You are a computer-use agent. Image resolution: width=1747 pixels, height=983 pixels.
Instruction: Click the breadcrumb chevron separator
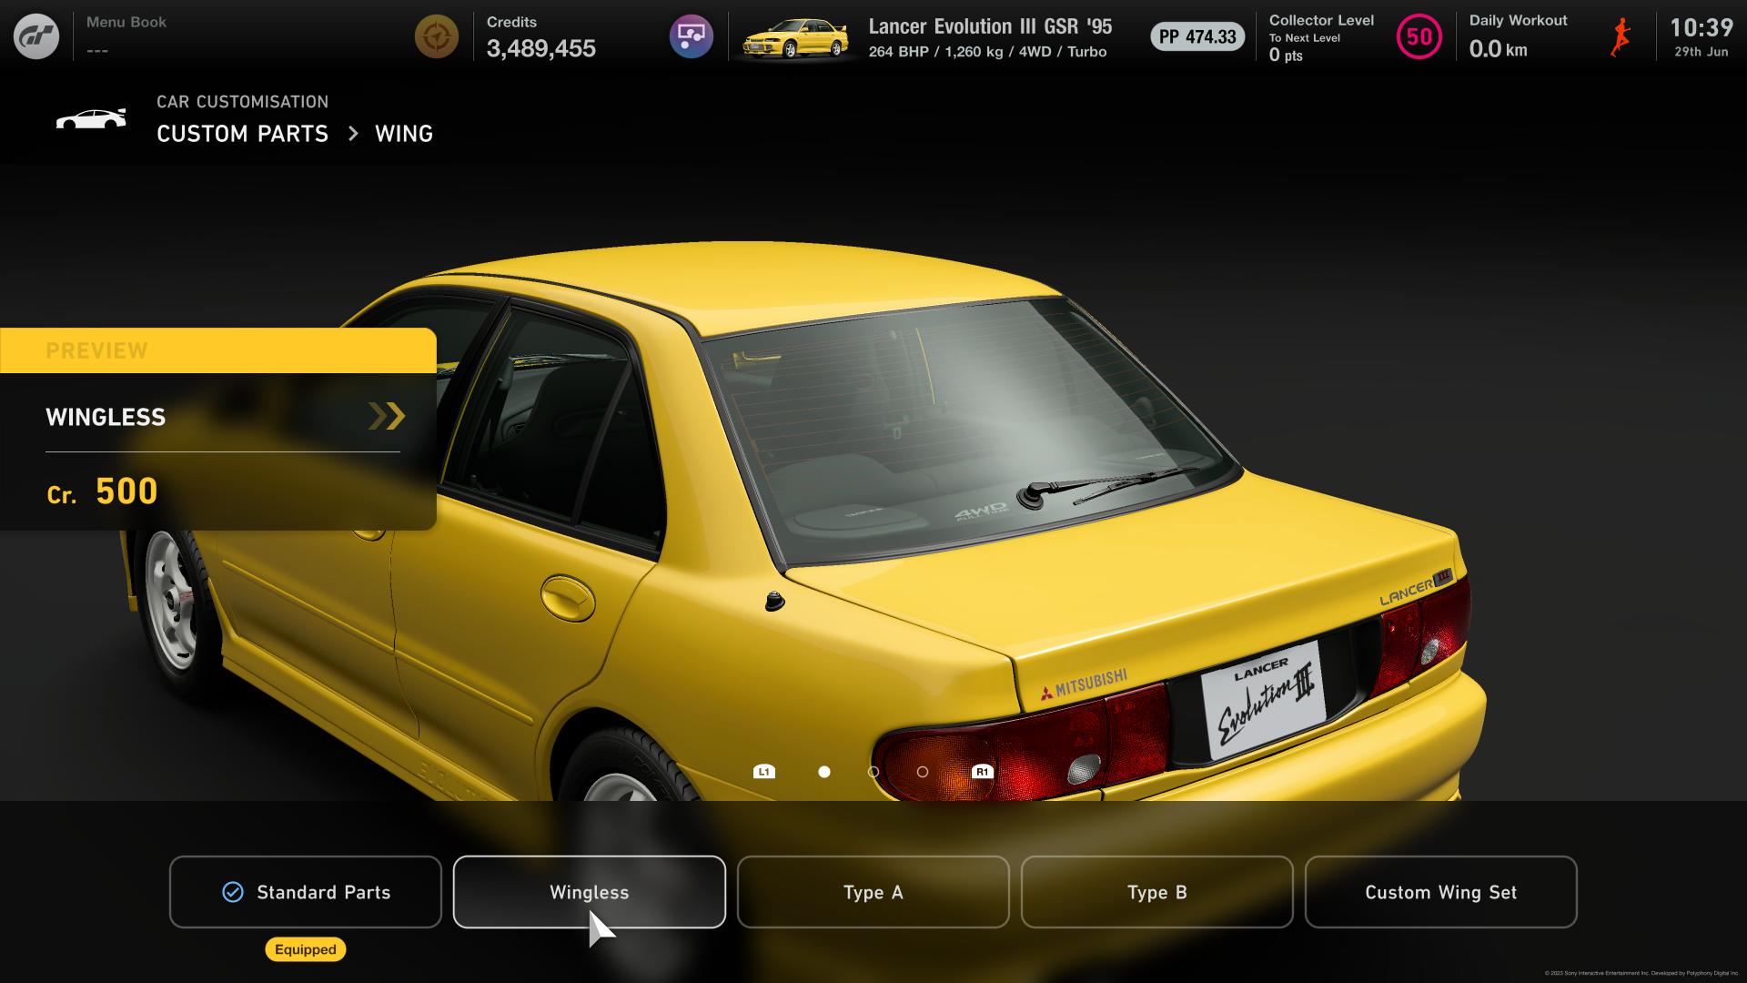[353, 134]
